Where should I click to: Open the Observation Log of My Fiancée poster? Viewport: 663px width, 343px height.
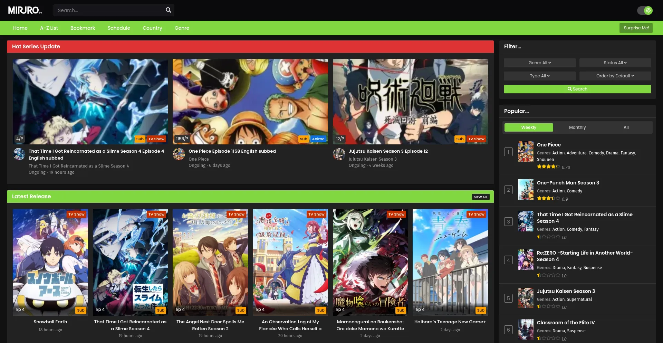290,262
